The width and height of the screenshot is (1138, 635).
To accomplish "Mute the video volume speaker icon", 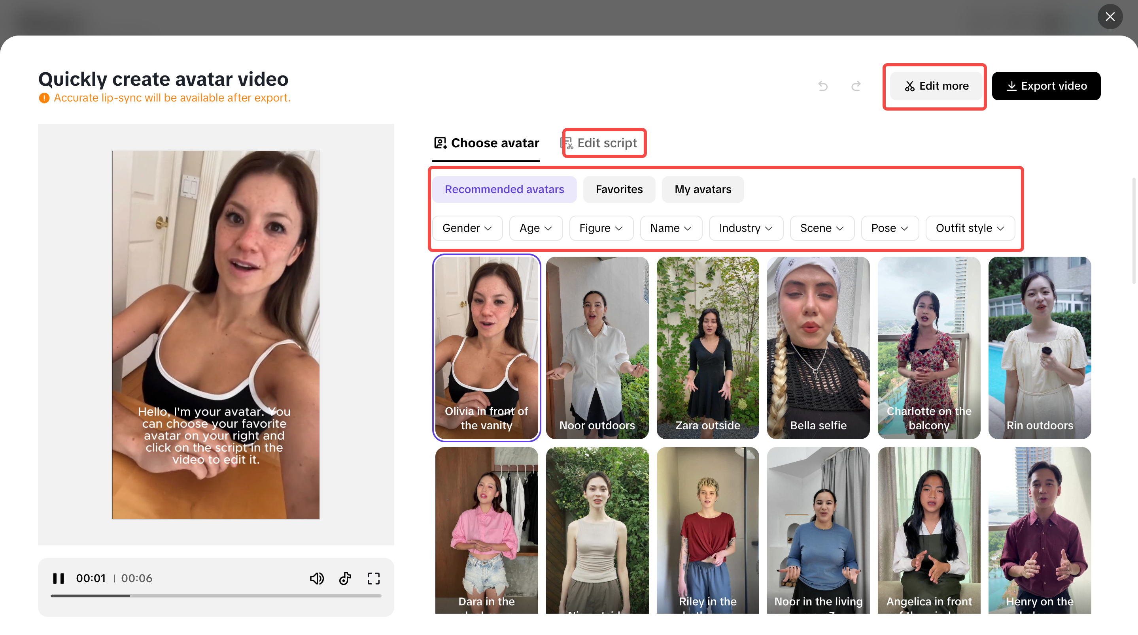I will pyautogui.click(x=316, y=578).
